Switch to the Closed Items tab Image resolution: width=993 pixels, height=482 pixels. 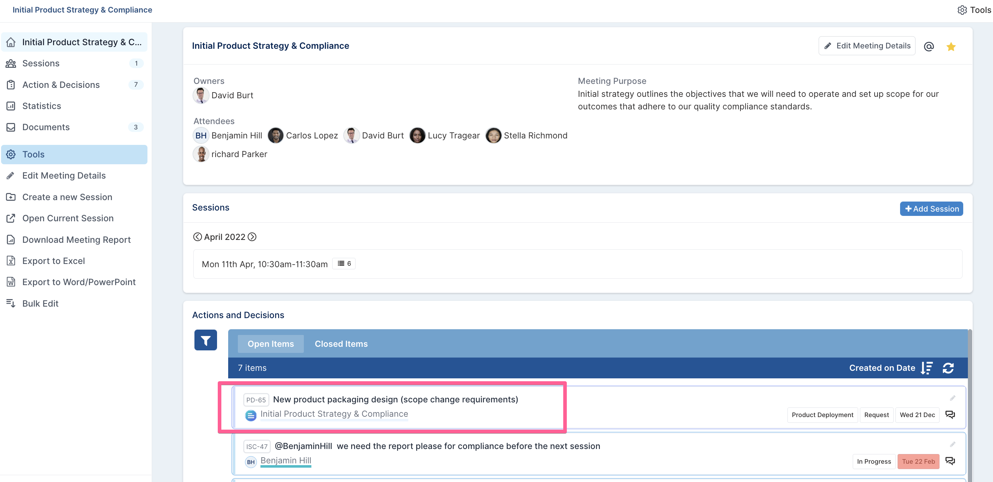[x=341, y=343]
